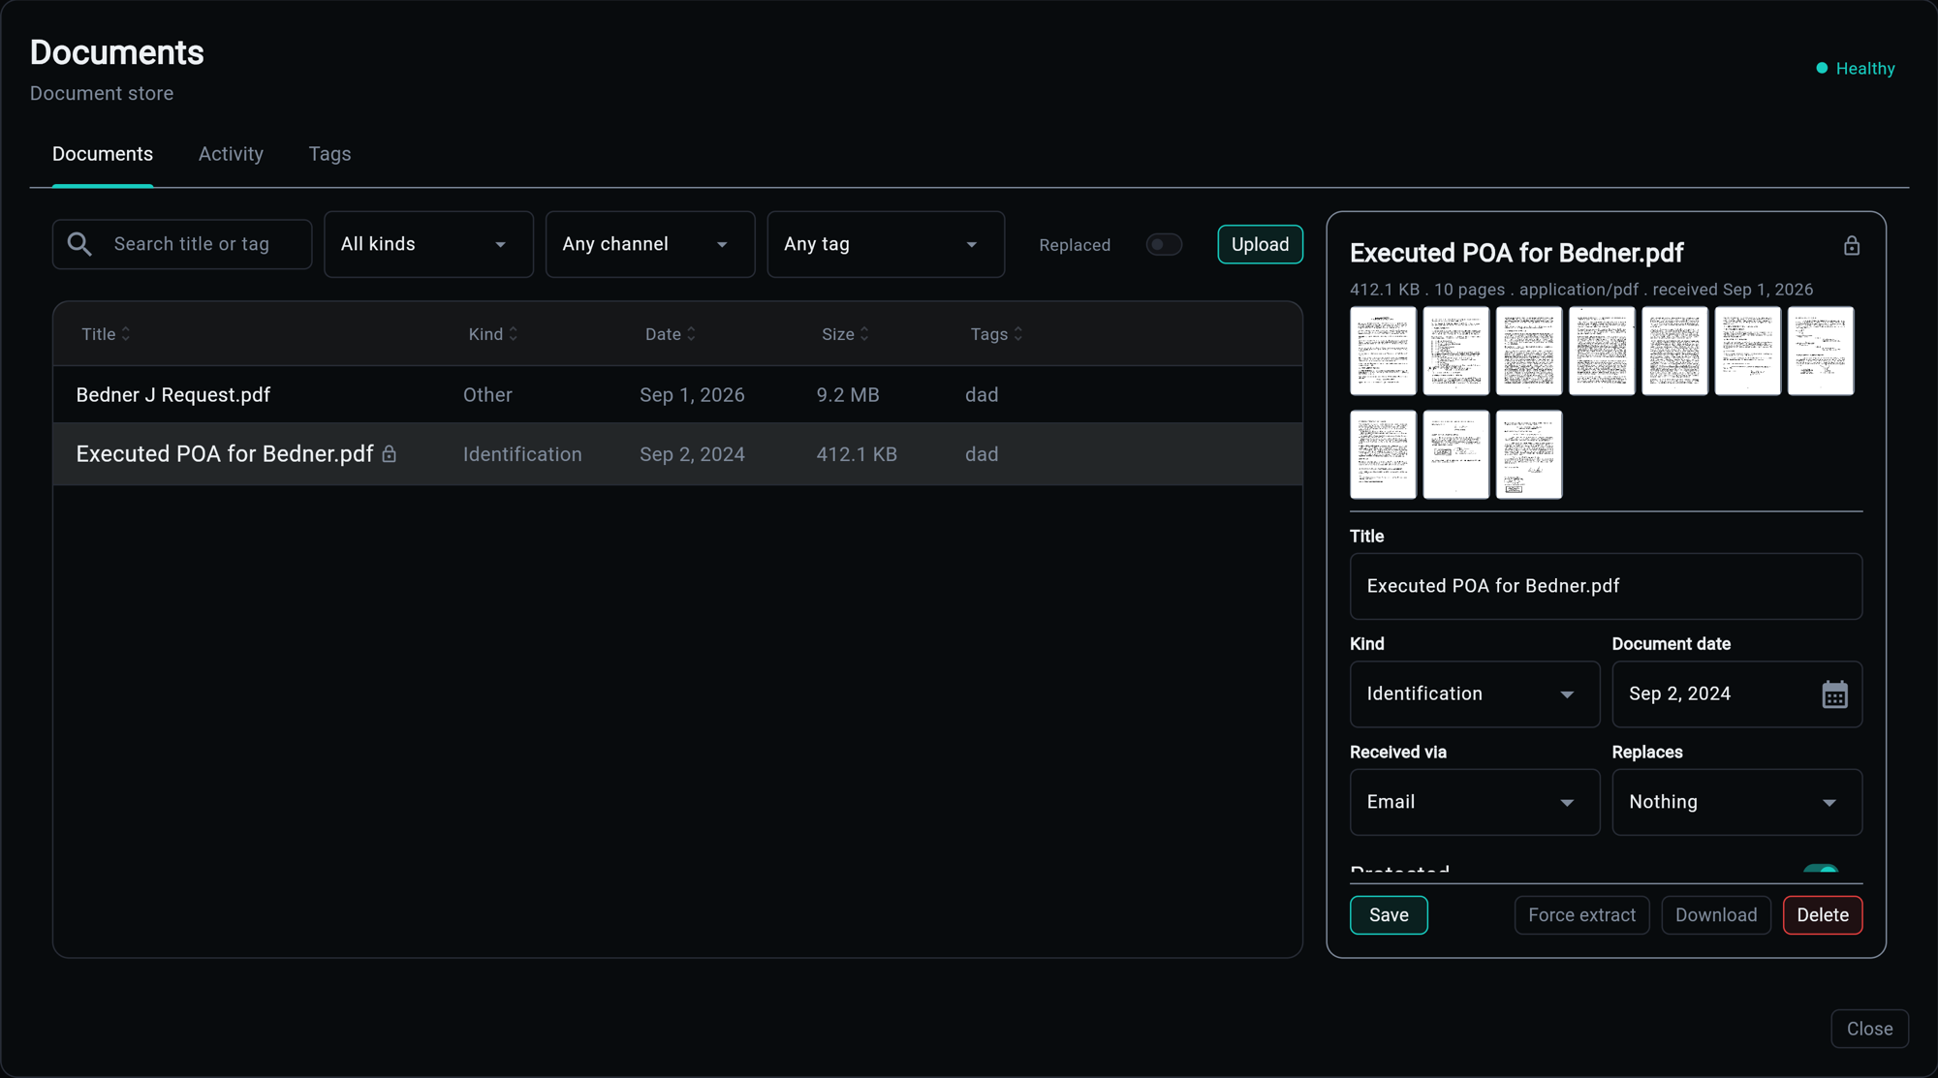Sort by Title column arrows
Screen dimensions: 1938x1078
click(x=126, y=334)
